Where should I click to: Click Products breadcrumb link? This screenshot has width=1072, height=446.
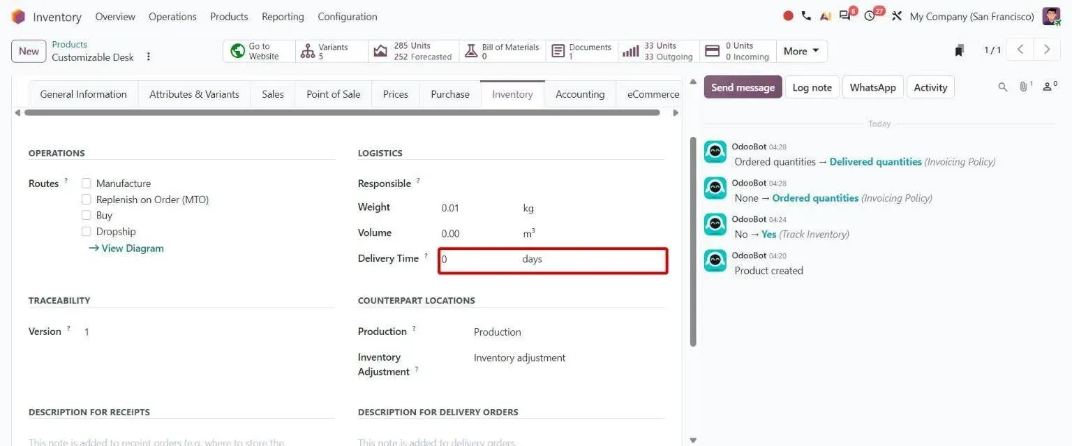69,45
